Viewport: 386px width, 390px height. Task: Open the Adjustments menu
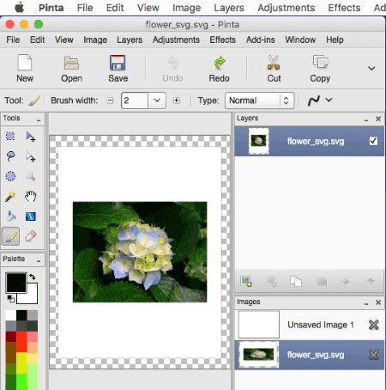point(176,40)
